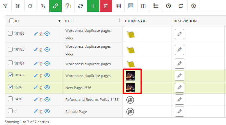Open the clock history icon
Image resolution: width=226 pixels, height=125 pixels.
point(168,6)
